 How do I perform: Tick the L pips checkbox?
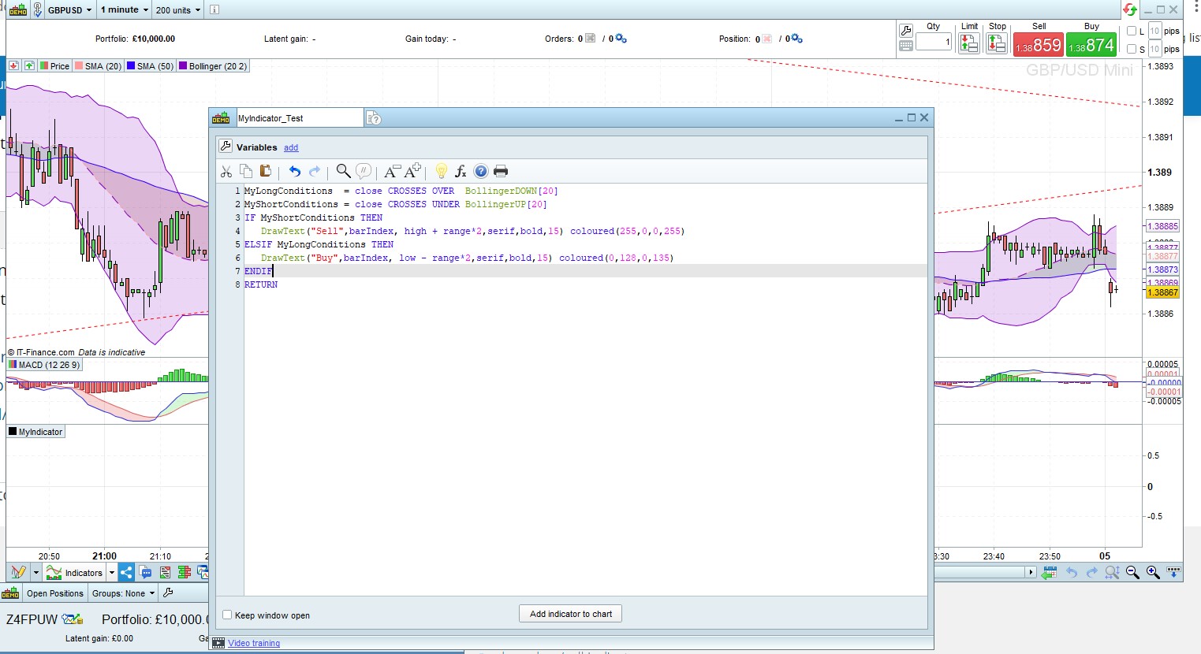pos(1132,32)
